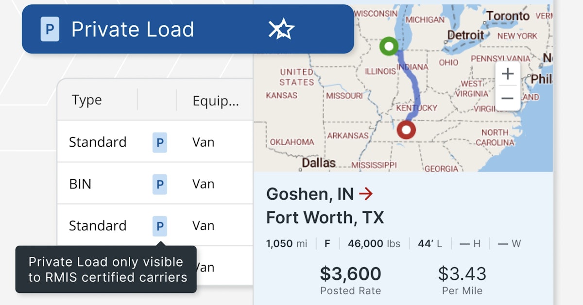Viewport: 583px width, 305px height.
Task: Dismiss the RMIS certified carriers tooltip
Action: click(x=106, y=270)
